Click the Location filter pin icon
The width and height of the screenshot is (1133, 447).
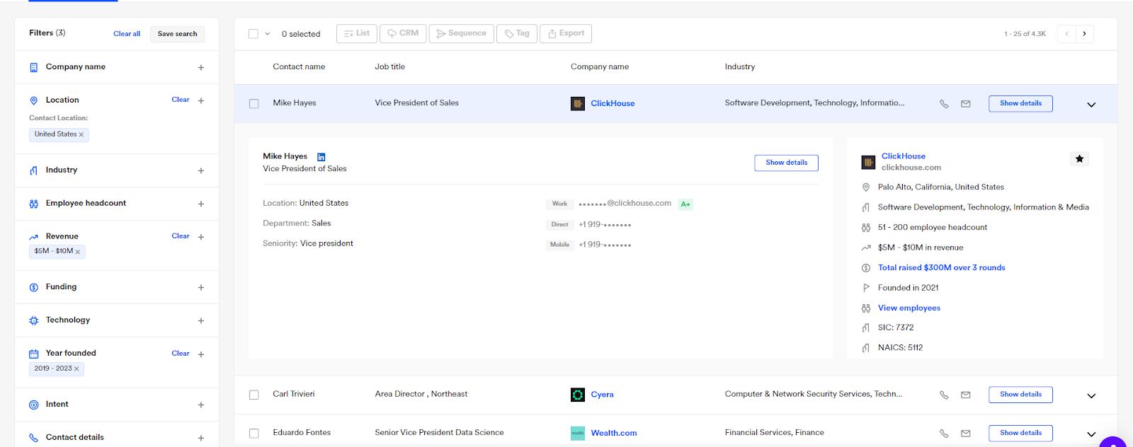[33, 101]
